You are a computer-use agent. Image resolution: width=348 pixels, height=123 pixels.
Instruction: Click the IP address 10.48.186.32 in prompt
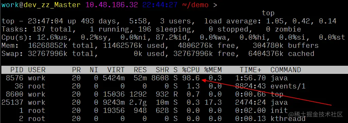pyautogui.click(x=112, y=5)
